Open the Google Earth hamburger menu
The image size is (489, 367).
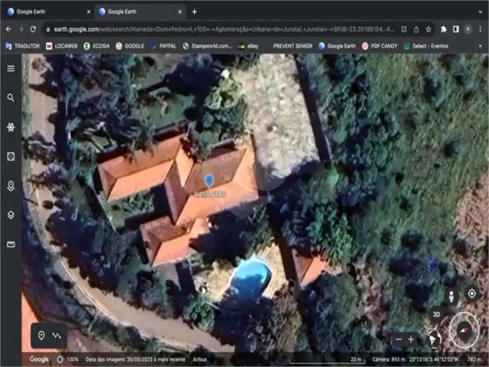click(11, 68)
